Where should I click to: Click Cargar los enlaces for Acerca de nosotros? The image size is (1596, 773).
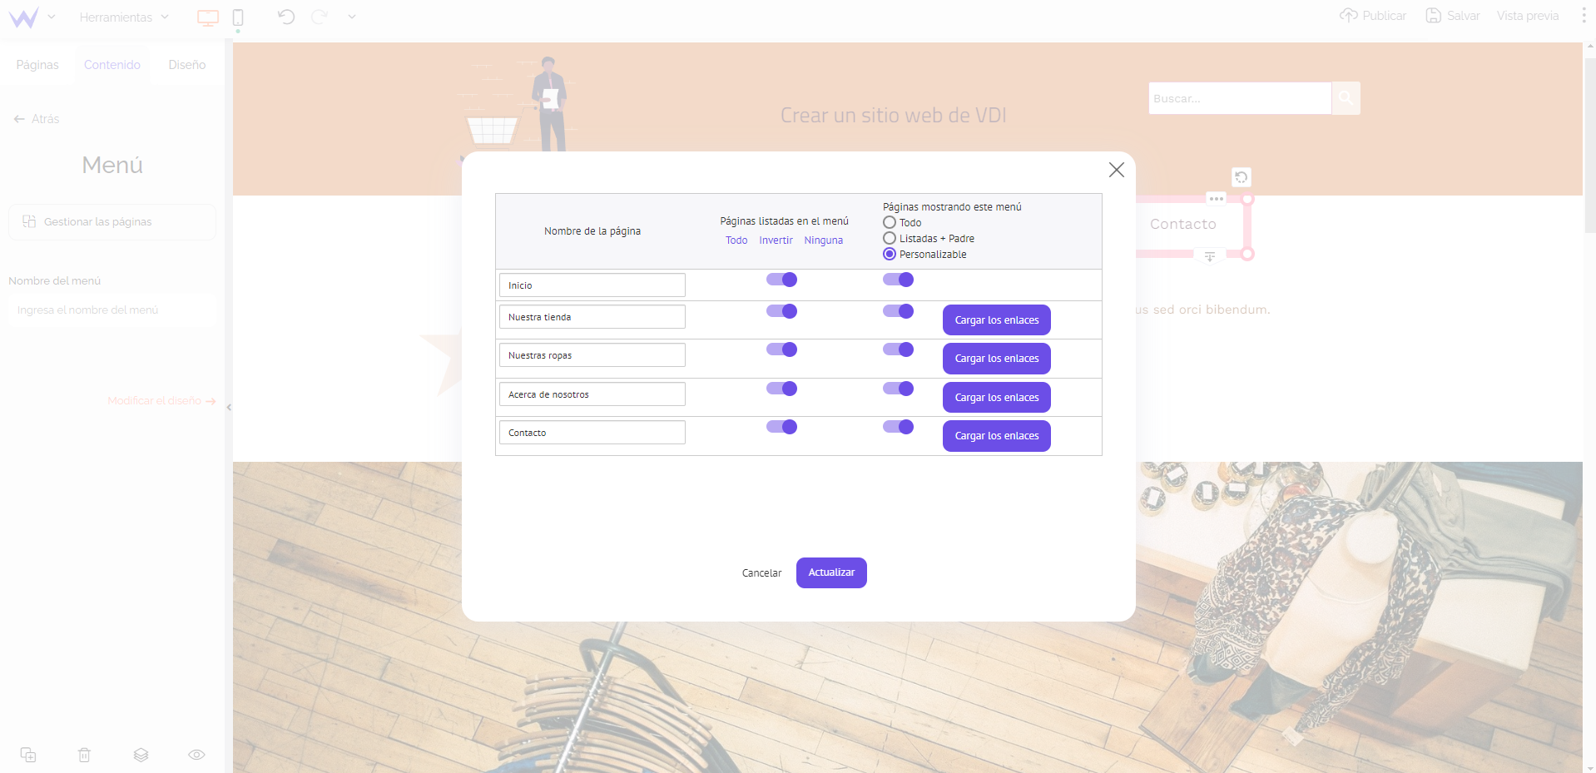[x=997, y=398]
